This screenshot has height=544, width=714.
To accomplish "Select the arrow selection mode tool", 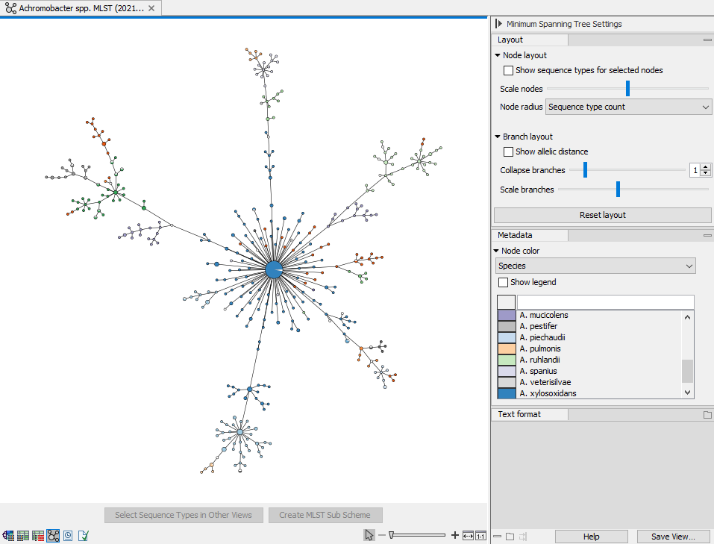I will (369, 535).
